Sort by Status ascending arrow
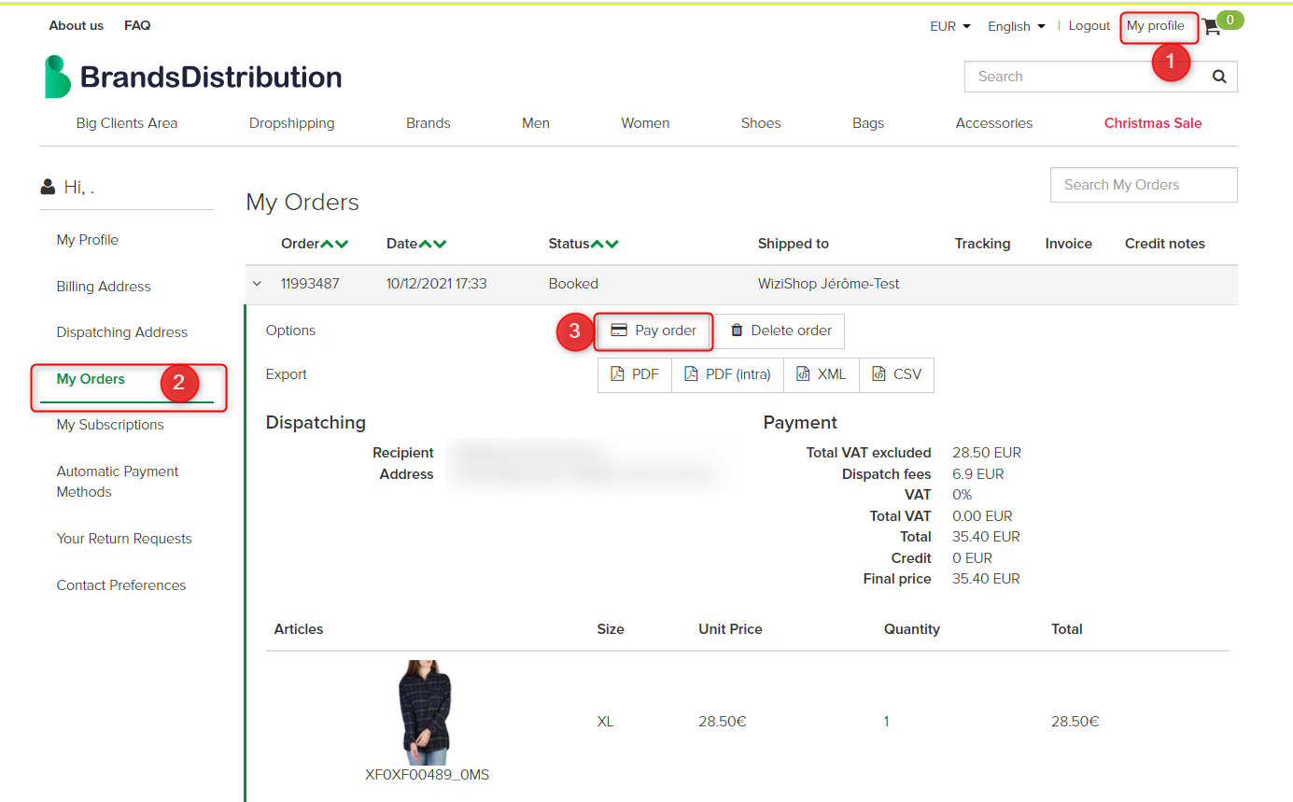Image resolution: width=1293 pixels, height=802 pixels. coord(597,244)
